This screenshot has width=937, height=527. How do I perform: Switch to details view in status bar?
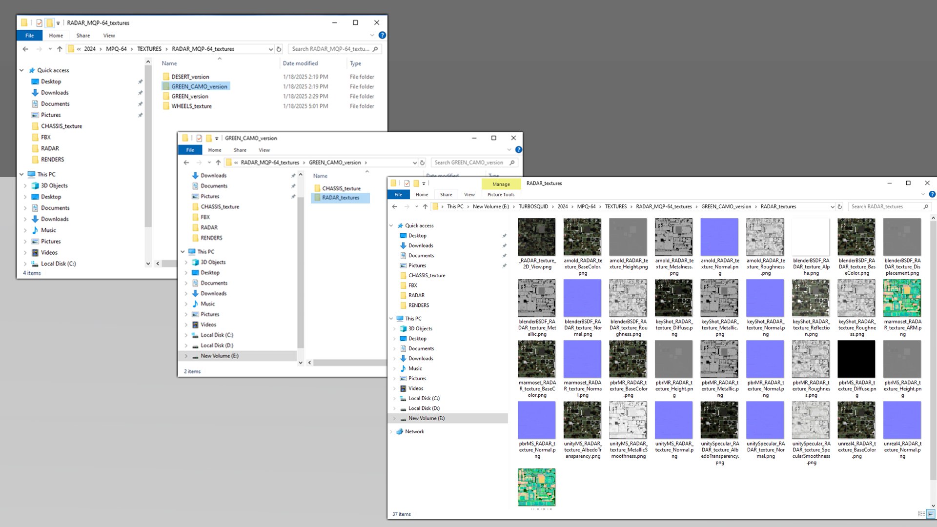pos(921,514)
